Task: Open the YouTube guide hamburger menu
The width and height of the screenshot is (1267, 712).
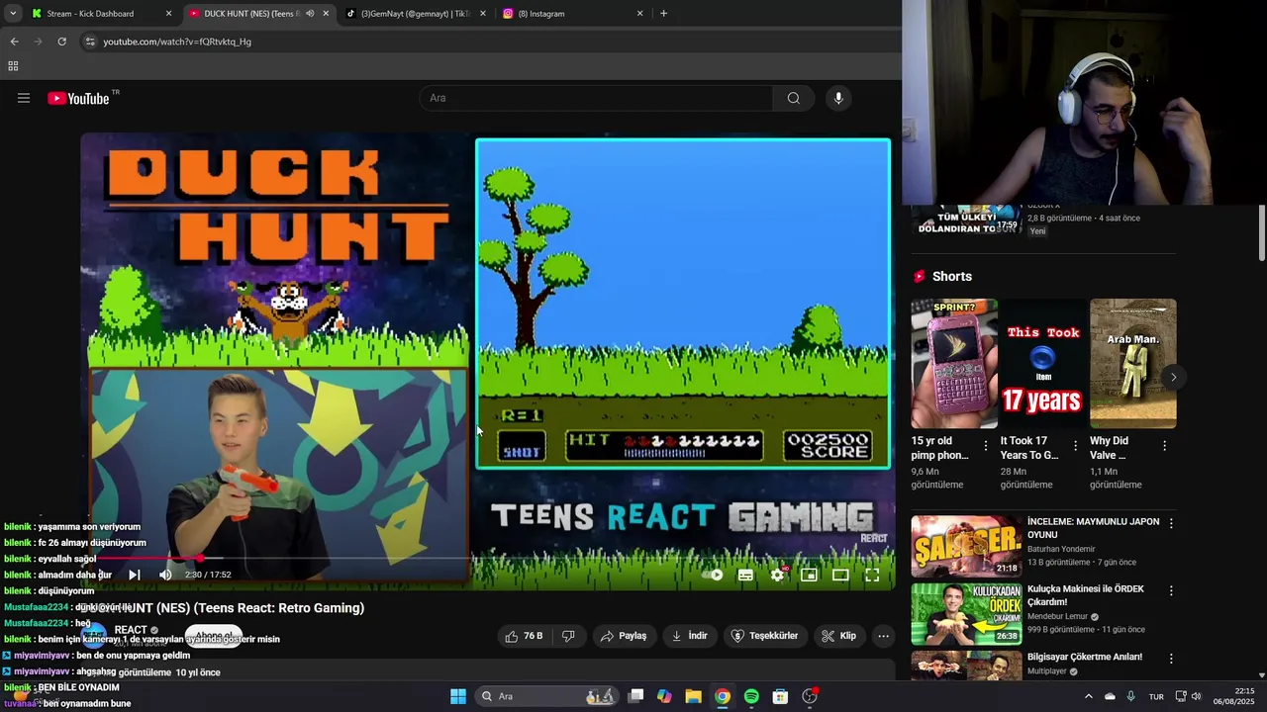Action: pos(24,98)
